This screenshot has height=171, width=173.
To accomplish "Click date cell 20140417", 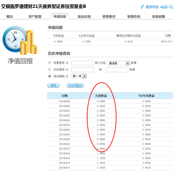I will [x=64, y=149].
